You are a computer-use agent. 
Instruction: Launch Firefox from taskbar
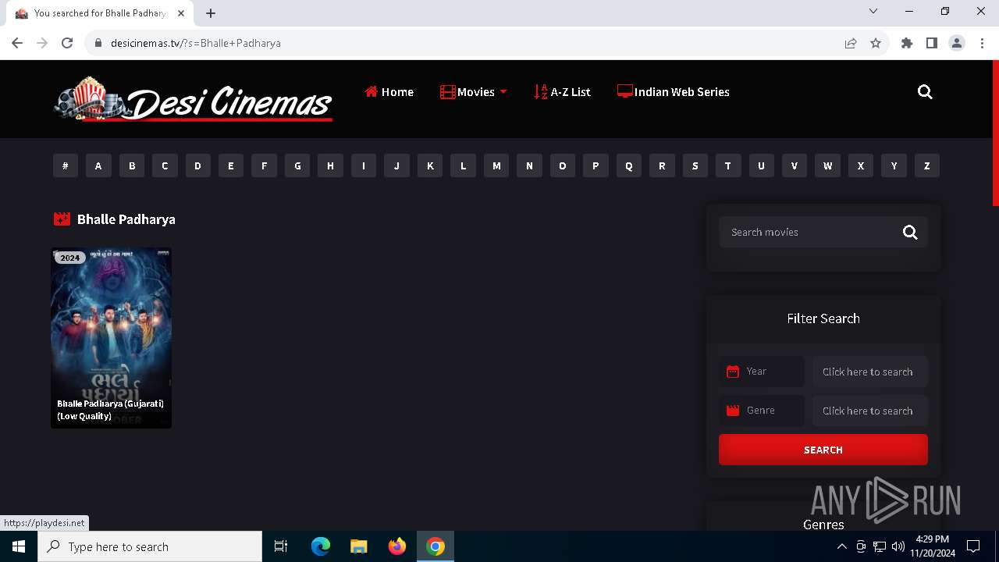pos(397,546)
